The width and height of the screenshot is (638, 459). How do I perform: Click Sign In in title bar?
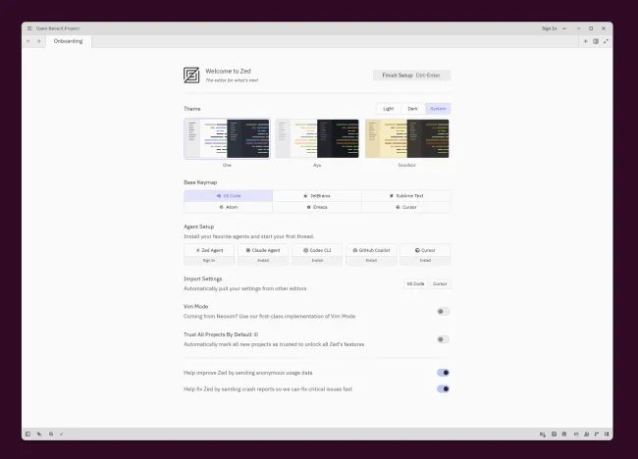click(x=549, y=28)
